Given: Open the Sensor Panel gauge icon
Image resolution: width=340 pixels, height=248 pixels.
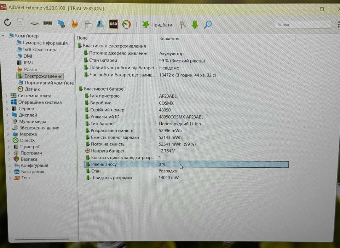Looking at the screenshot, I should (126, 24).
